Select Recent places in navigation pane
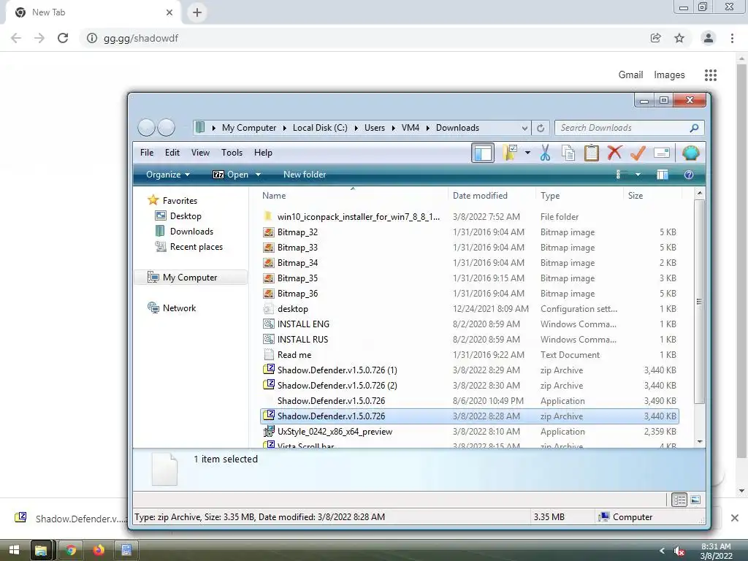The width and height of the screenshot is (748, 561). coord(196,247)
